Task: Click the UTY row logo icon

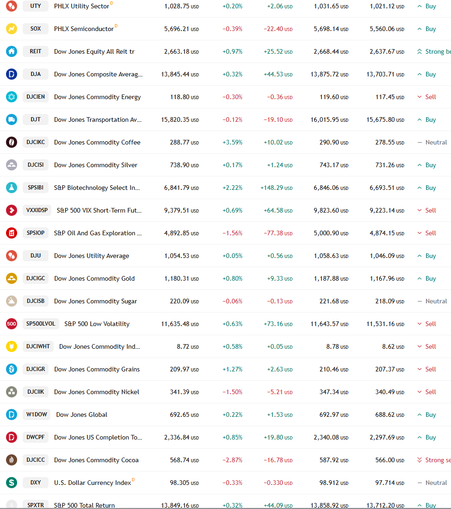Action: point(12,6)
